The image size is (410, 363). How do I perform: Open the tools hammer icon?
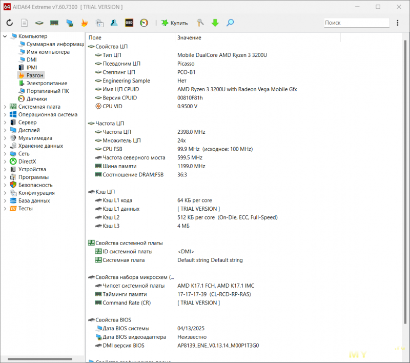[200, 23]
